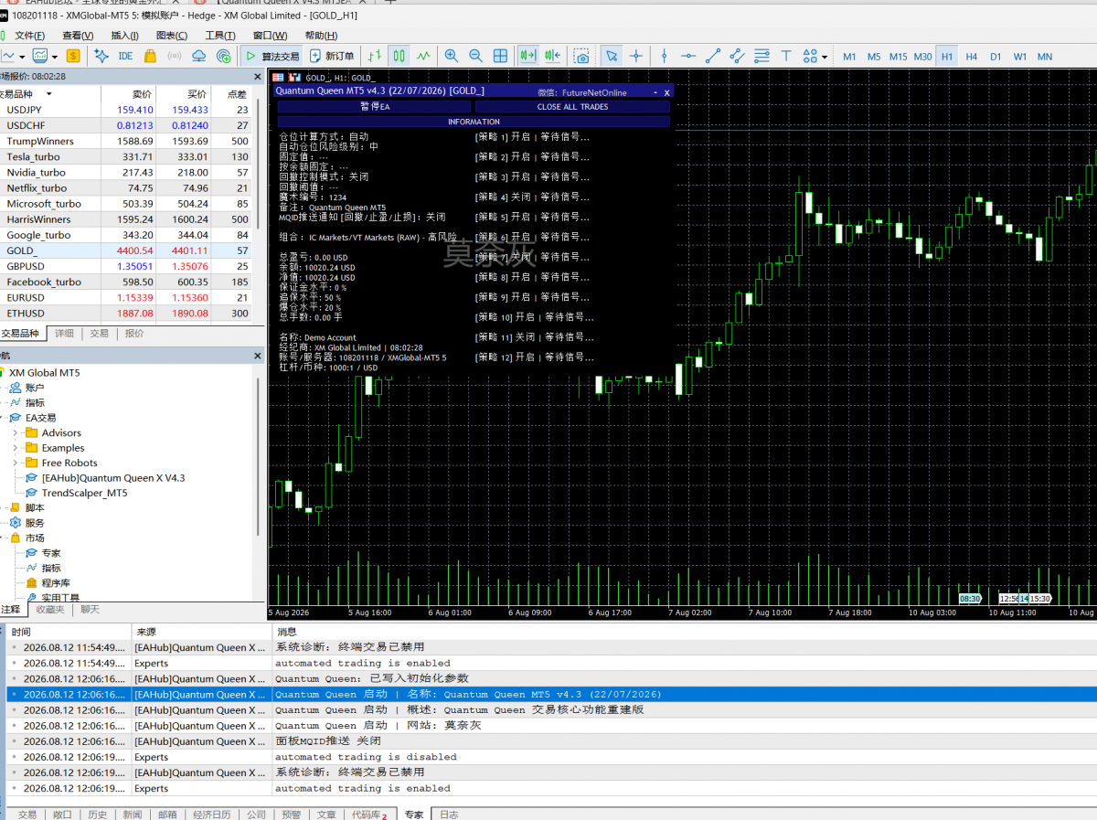
Task: Open the 文件(F) menu
Action: point(28,36)
